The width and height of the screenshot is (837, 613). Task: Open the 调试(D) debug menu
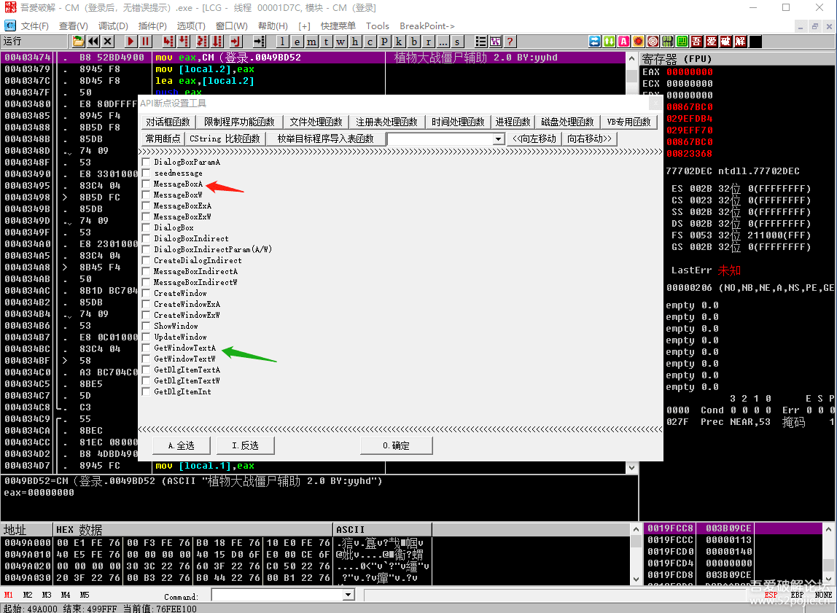tap(113, 26)
